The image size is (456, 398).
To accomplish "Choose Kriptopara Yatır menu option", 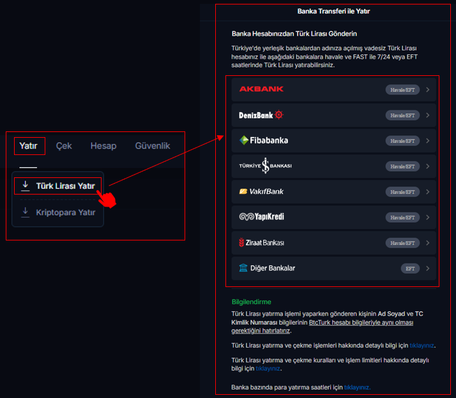I will point(65,212).
